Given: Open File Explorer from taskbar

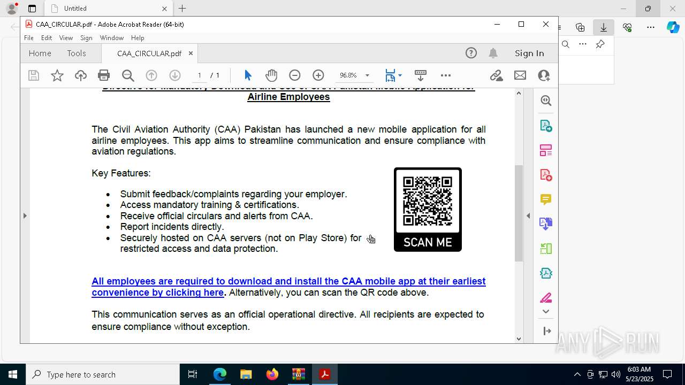Looking at the screenshot, I should point(246,374).
